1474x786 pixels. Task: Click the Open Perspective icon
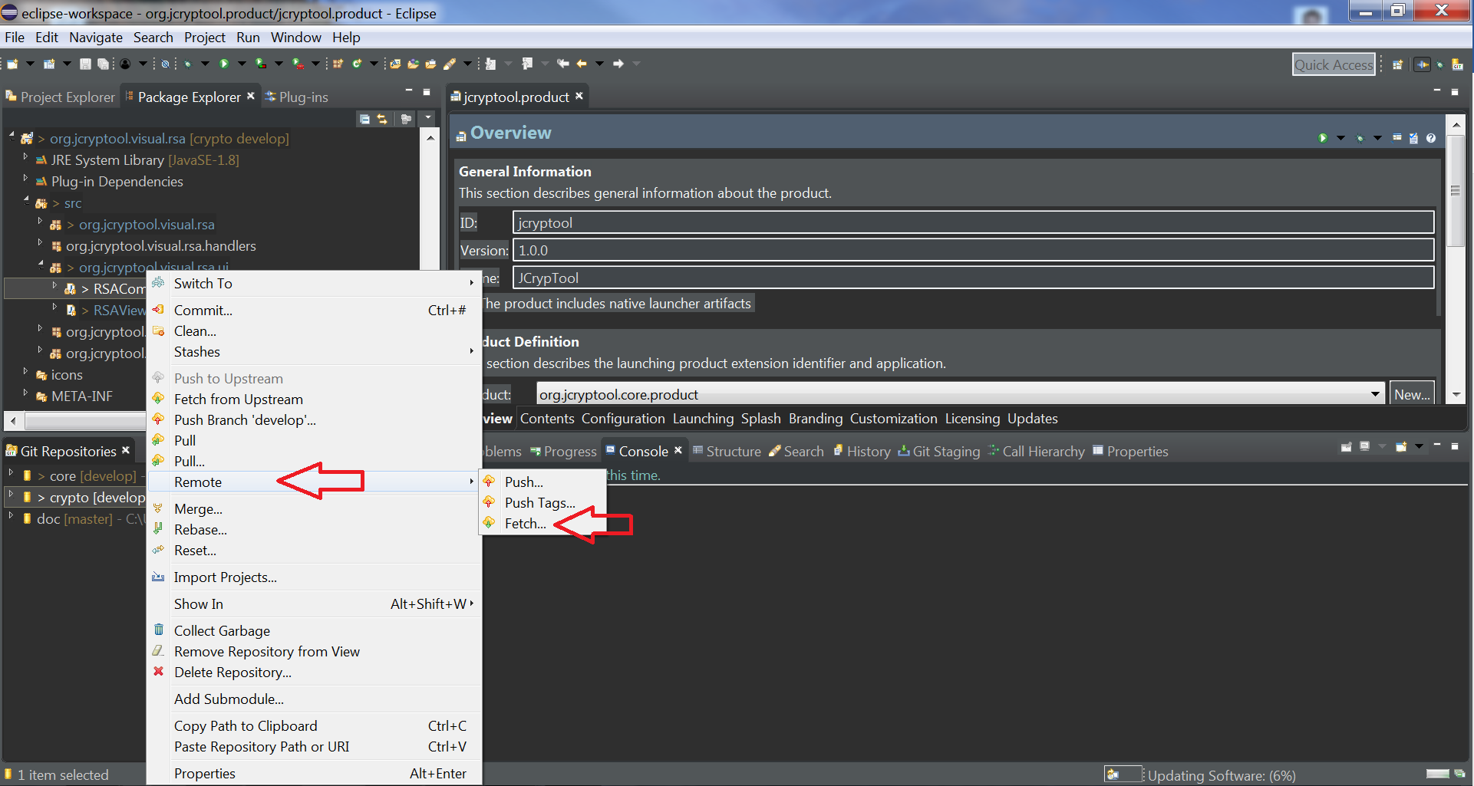pos(1398,64)
